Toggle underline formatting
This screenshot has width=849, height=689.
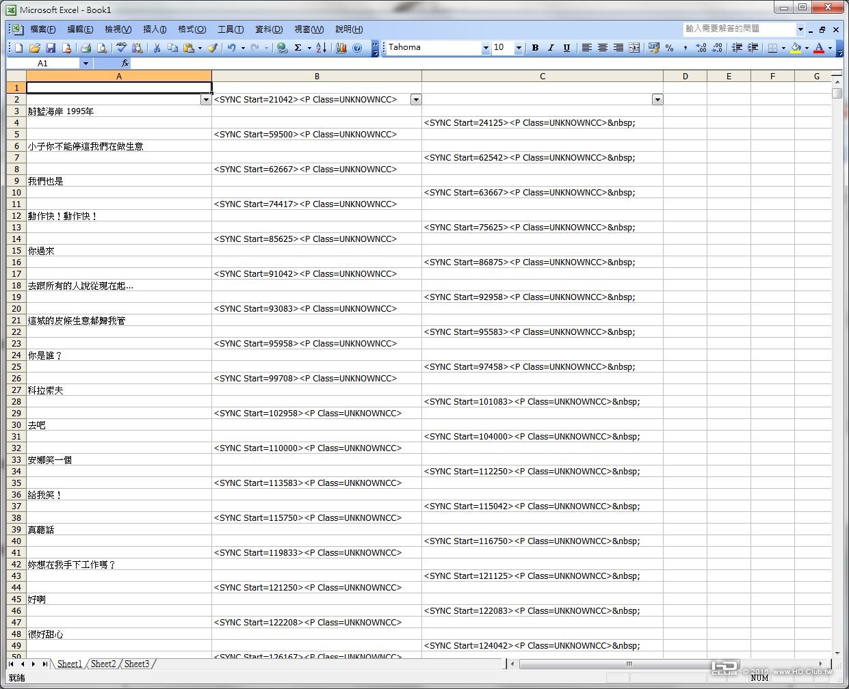(x=566, y=48)
